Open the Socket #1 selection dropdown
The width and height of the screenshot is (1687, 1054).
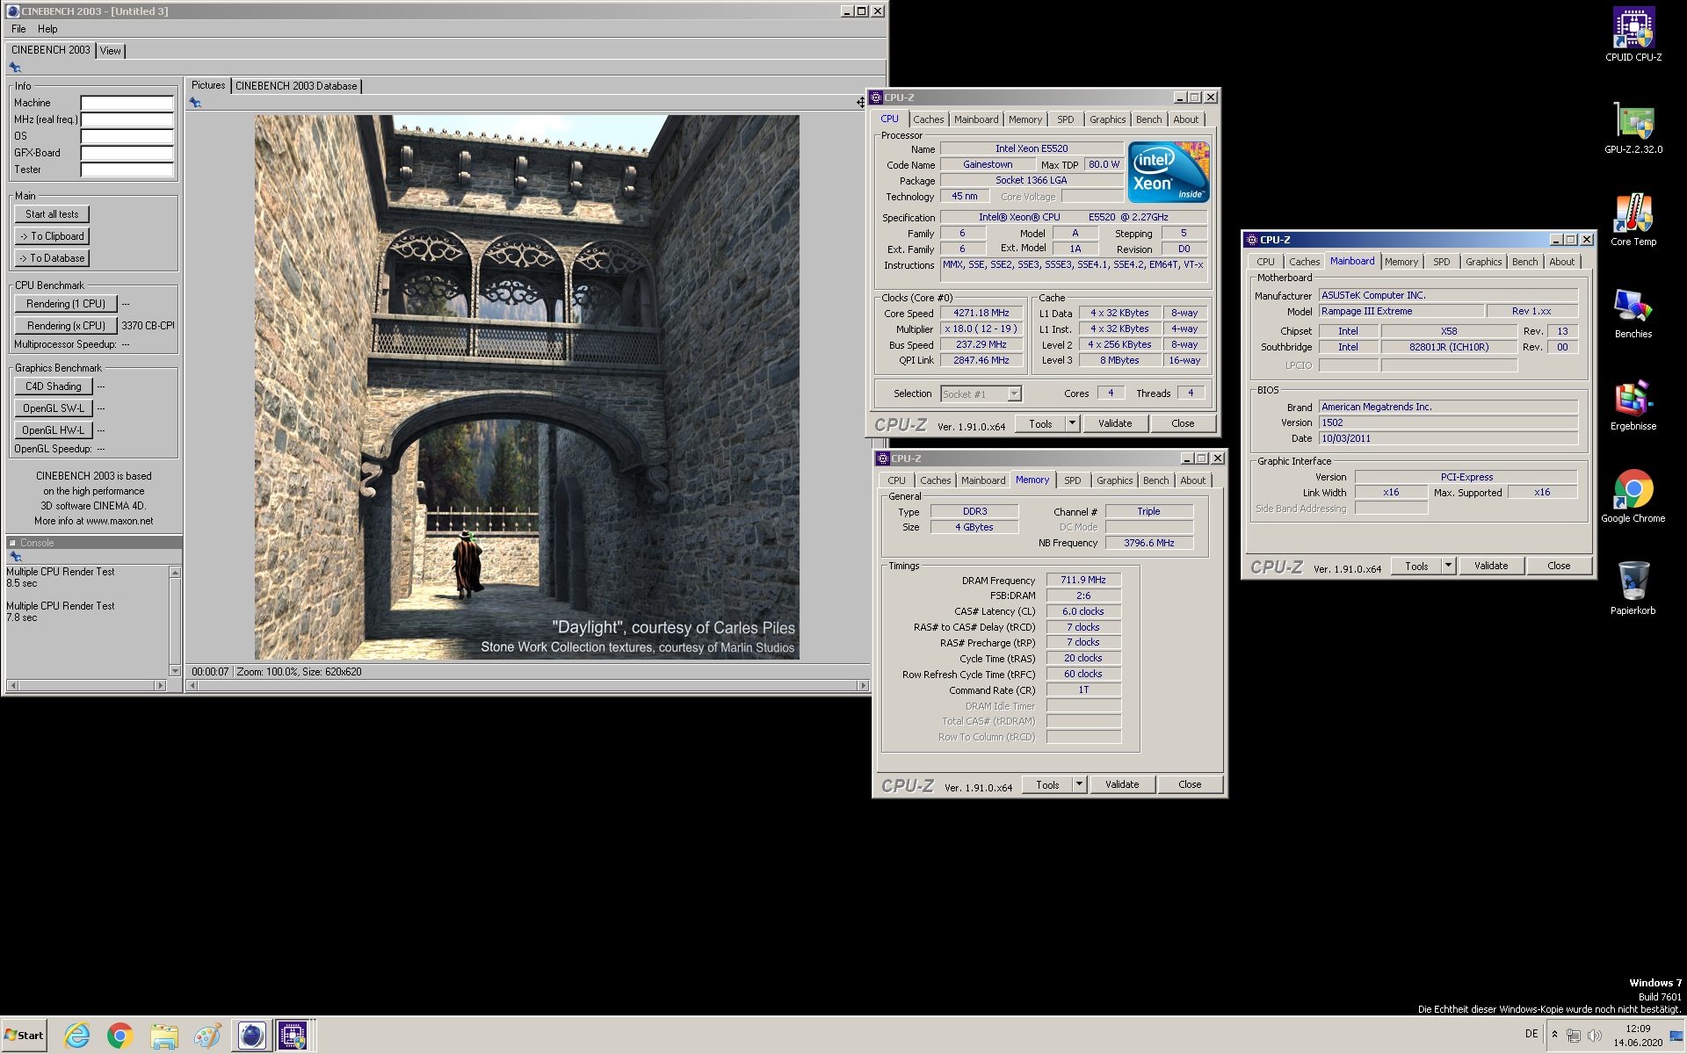pyautogui.click(x=1014, y=394)
